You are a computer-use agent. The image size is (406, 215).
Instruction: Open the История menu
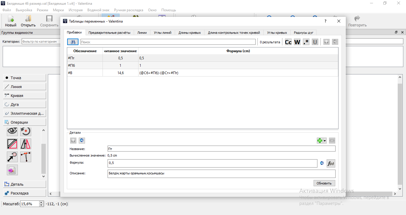pyautogui.click(x=75, y=10)
